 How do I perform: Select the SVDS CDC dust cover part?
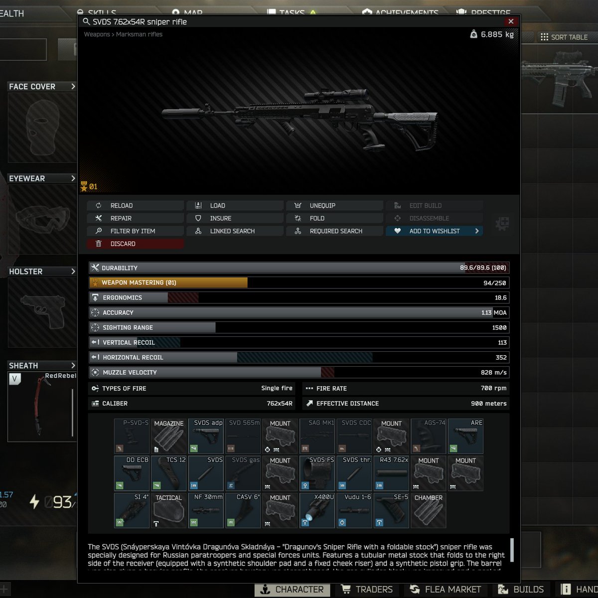click(x=354, y=436)
